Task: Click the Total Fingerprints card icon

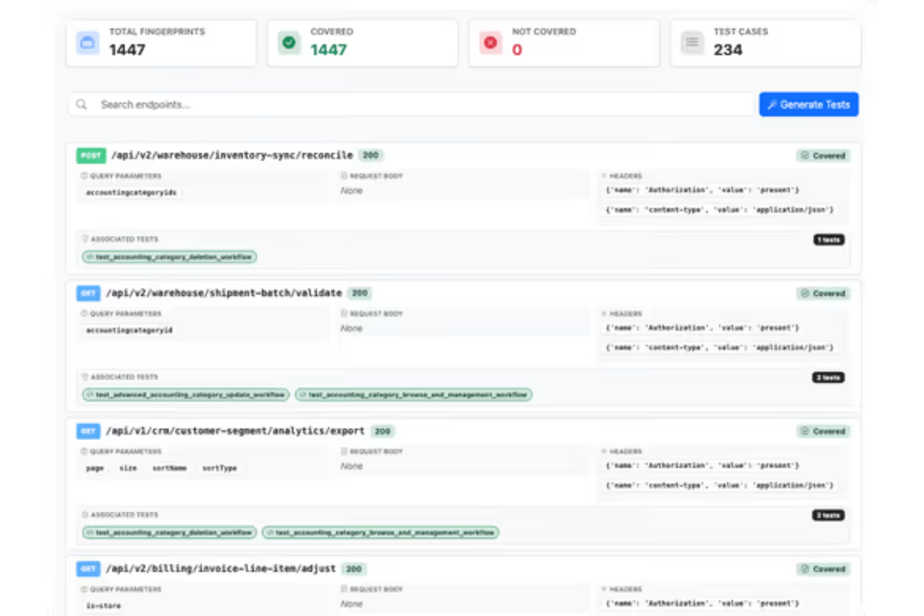Action: pos(87,42)
